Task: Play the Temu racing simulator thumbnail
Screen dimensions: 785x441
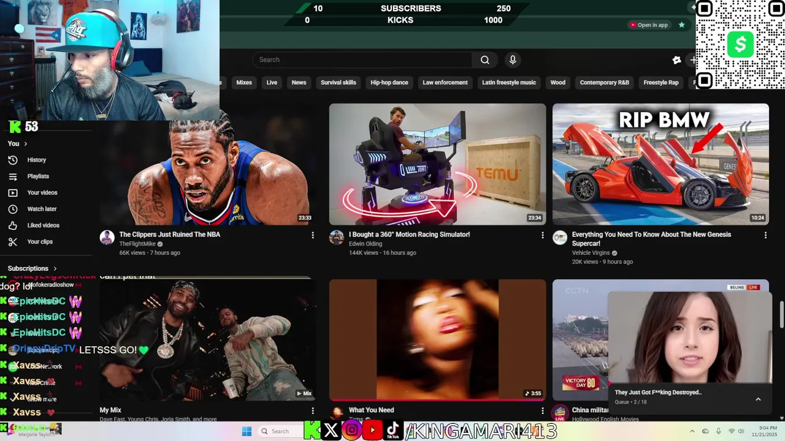Action: (437, 164)
